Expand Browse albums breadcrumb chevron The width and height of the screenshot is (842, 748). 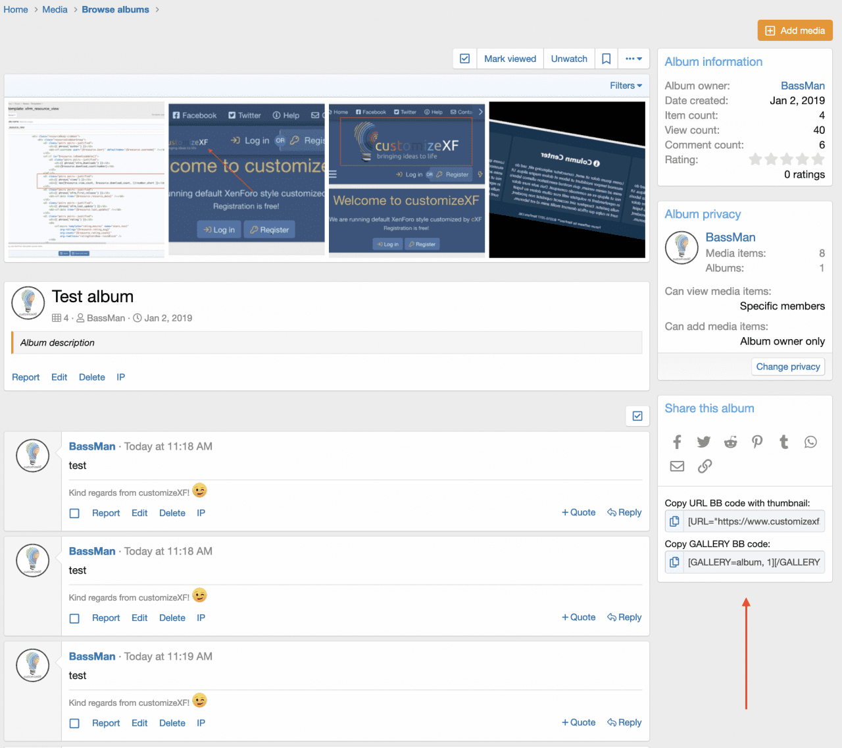point(157,10)
